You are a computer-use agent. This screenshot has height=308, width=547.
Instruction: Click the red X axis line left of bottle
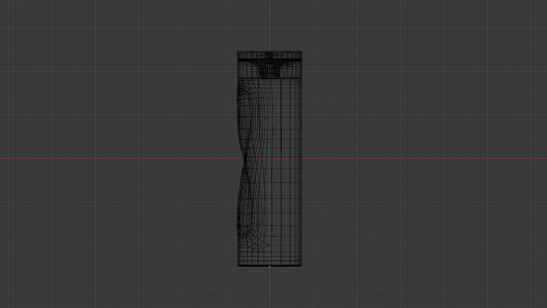click(x=114, y=159)
